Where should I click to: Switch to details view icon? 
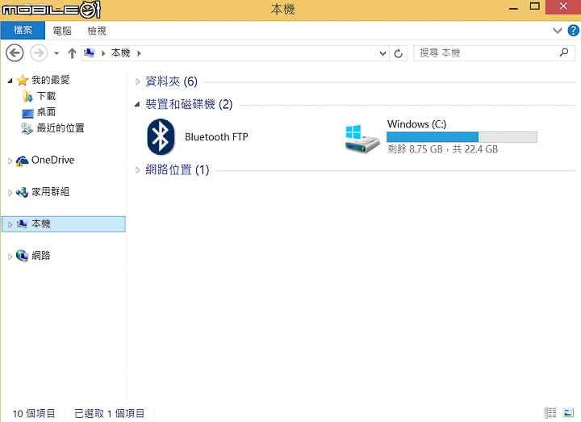pyautogui.click(x=550, y=413)
